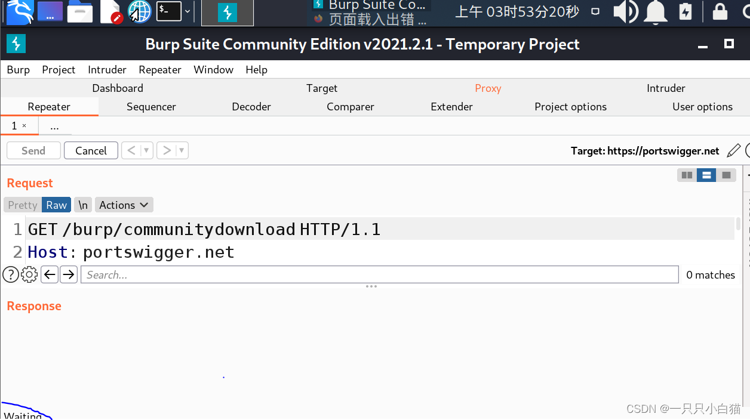Viewport: 750px width, 420px height.
Task: Go to the previous request with the < button
Action: (x=131, y=150)
